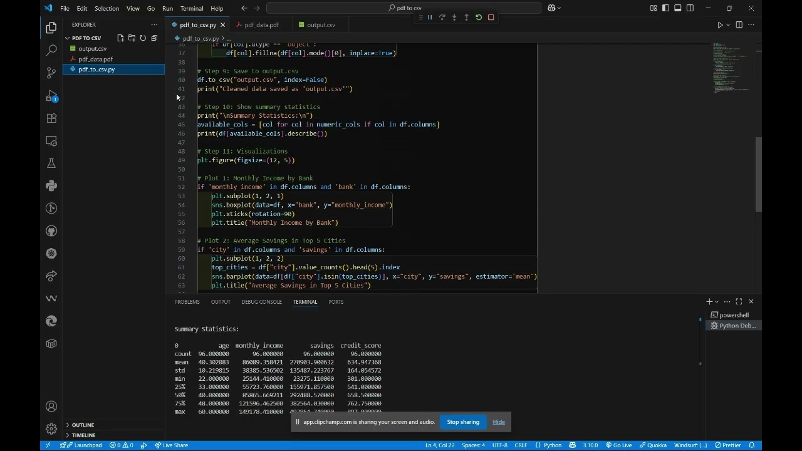Toggle the bottom panel layout button
Image resolution: width=802 pixels, height=451 pixels.
(678, 8)
